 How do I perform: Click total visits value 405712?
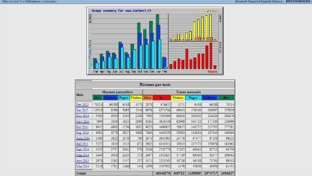(x=179, y=174)
